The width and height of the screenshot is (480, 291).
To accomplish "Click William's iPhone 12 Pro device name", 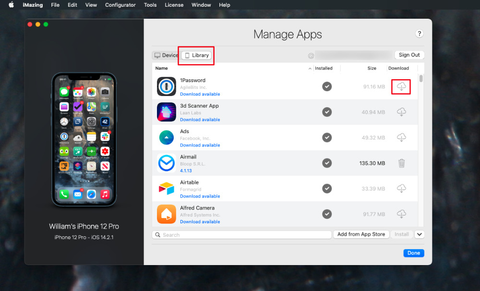I will pos(84,226).
